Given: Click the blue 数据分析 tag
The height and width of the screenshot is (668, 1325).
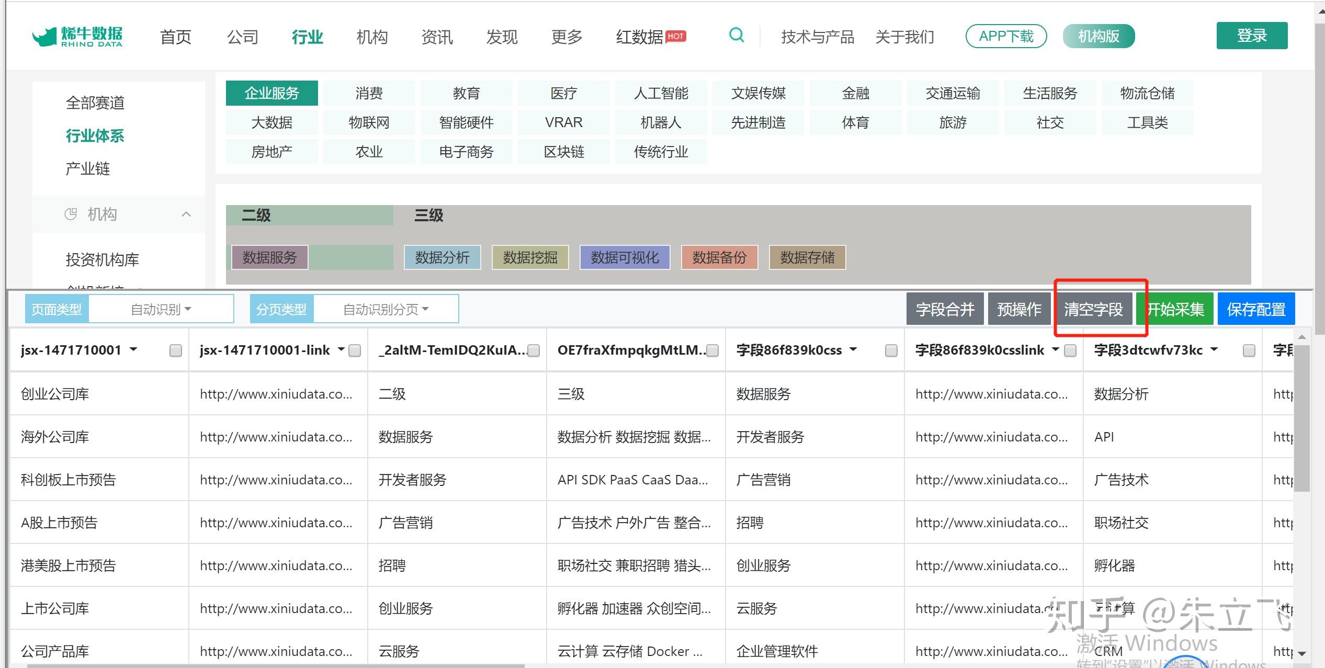Looking at the screenshot, I should (x=443, y=257).
